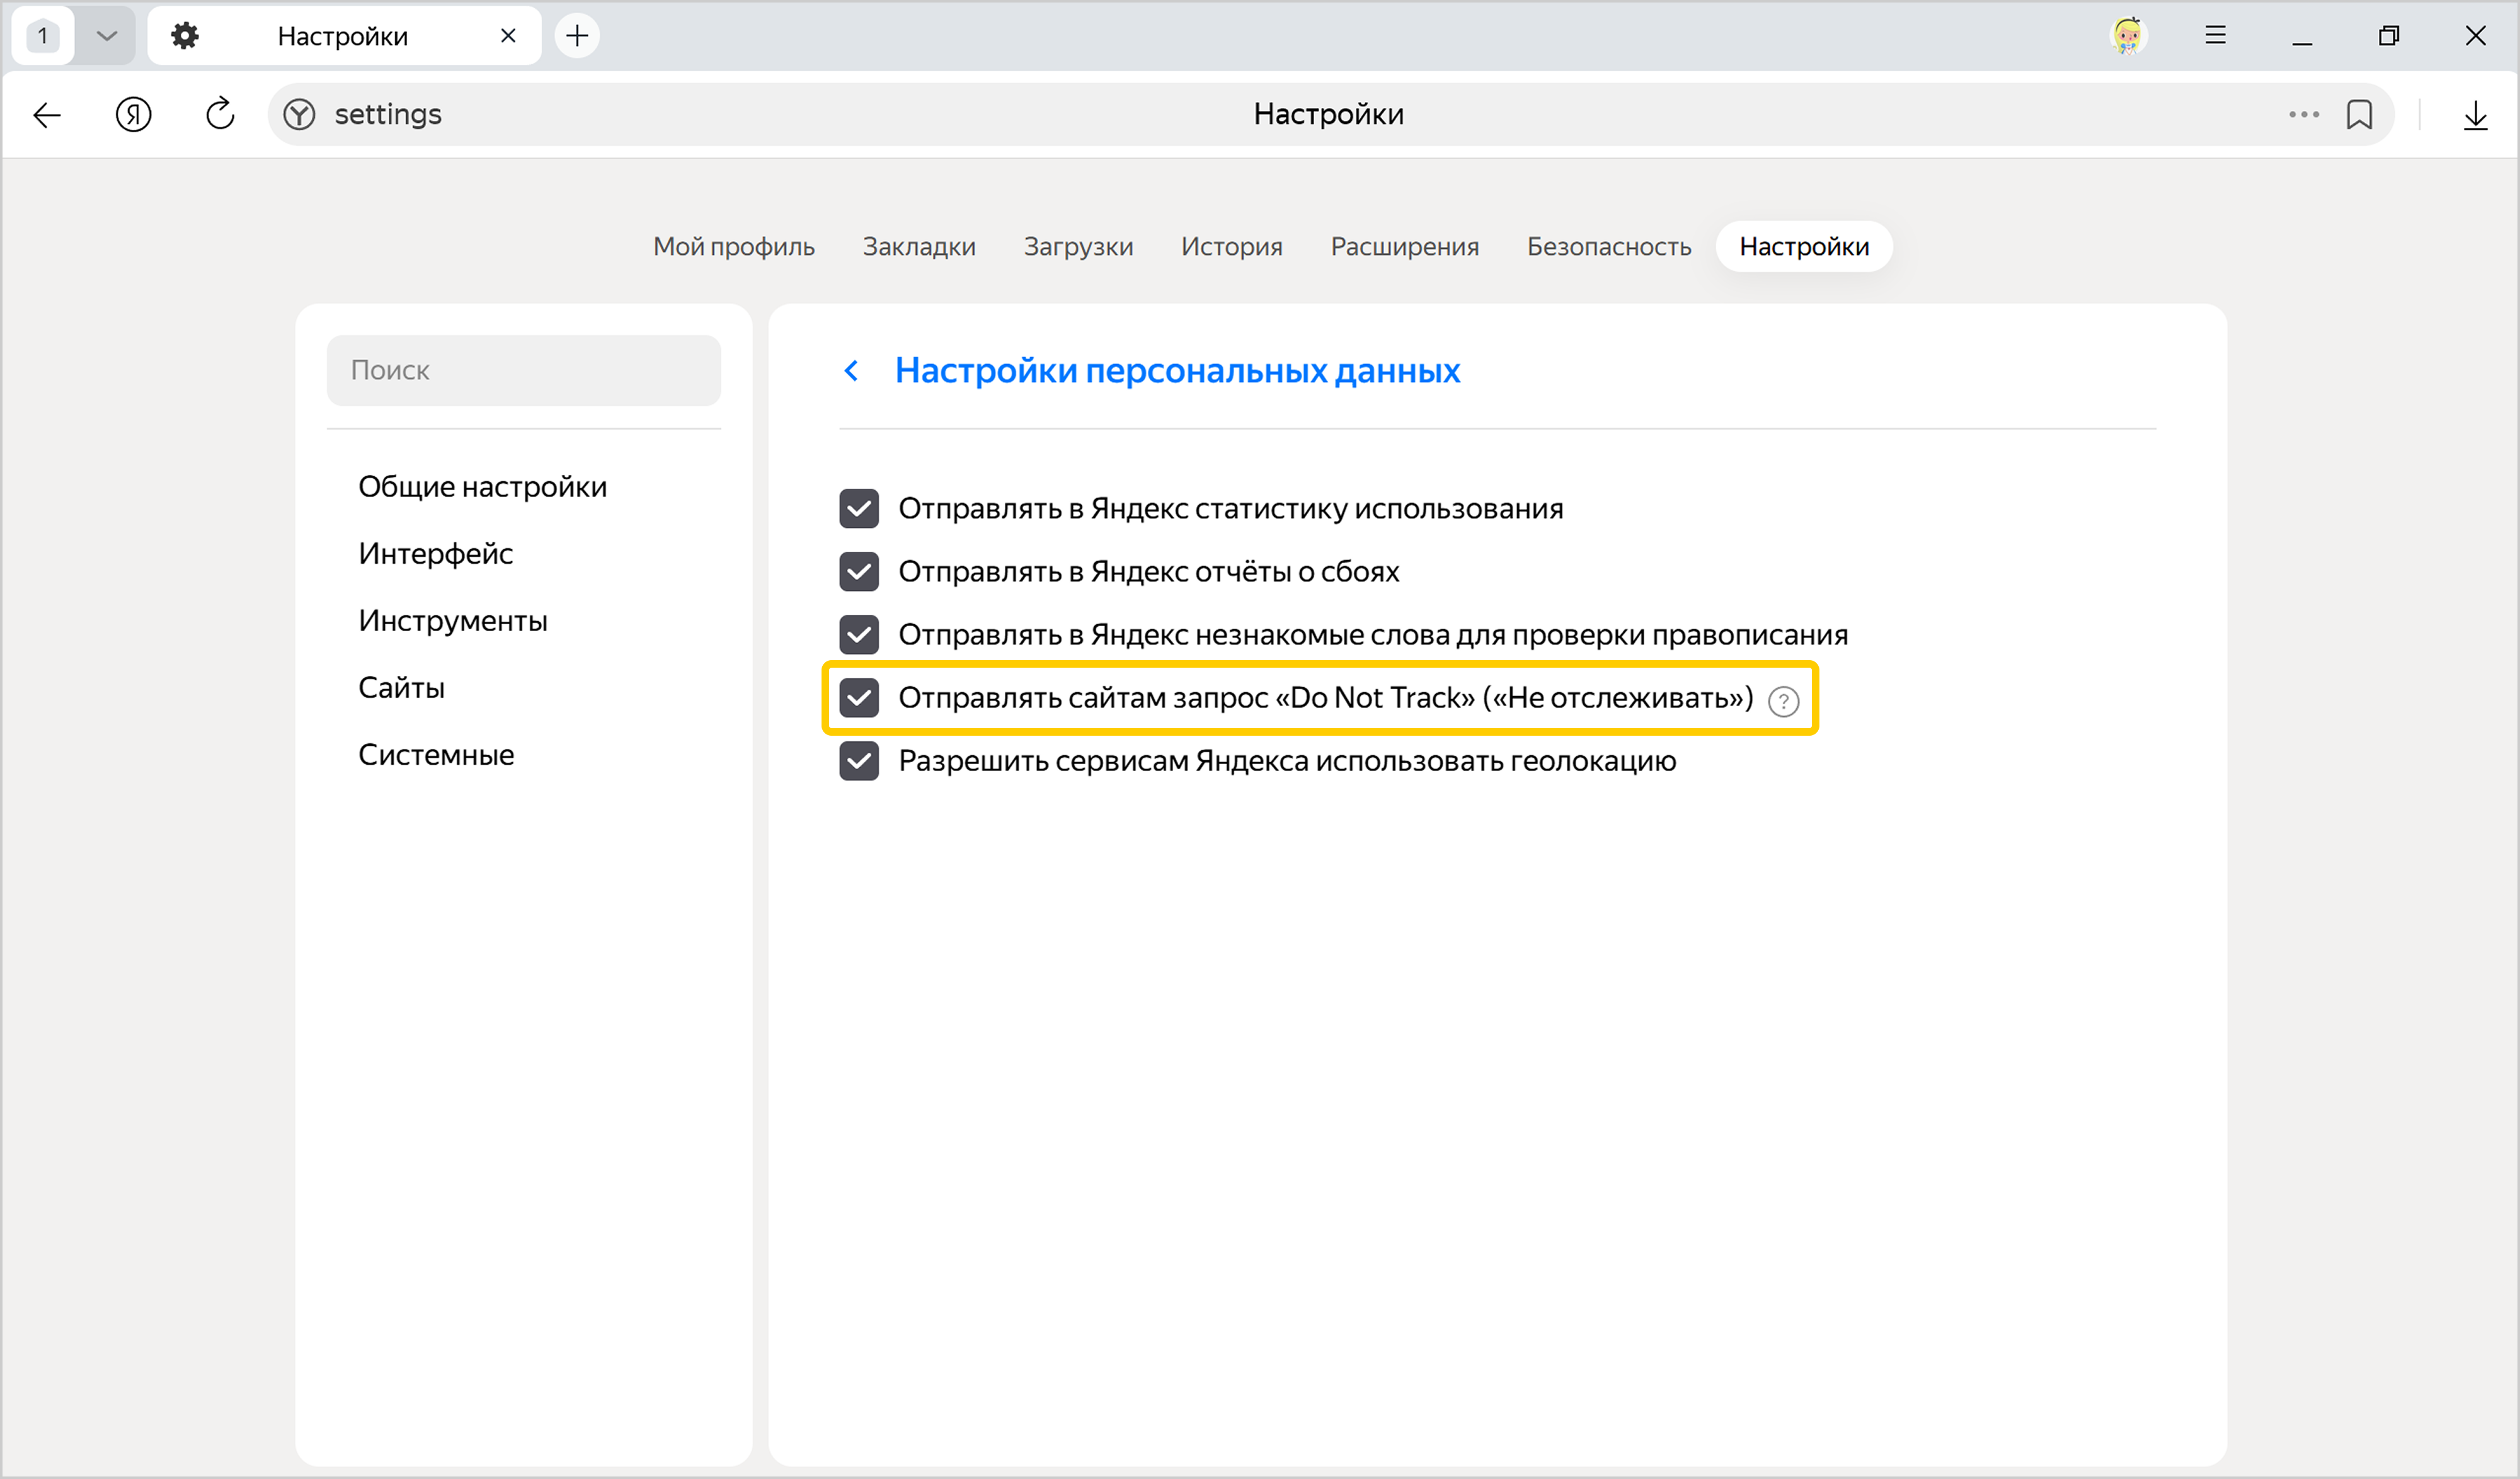Viewport: 2520px width, 1479px height.
Task: Go back using the chevron beside the personal data heading
Action: tap(851, 371)
